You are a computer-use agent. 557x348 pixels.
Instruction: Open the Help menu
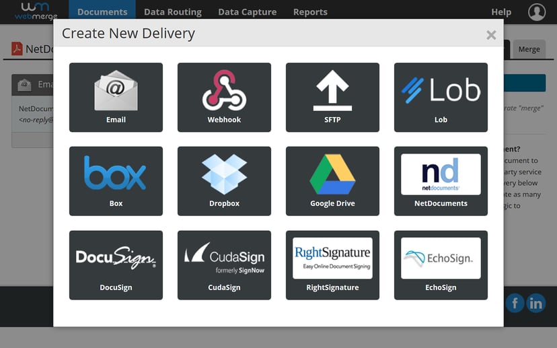[x=501, y=11]
